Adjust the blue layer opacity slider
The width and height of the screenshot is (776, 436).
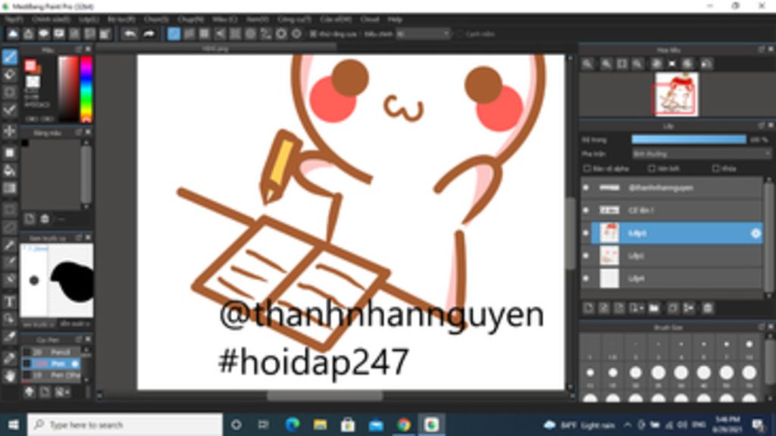click(689, 139)
